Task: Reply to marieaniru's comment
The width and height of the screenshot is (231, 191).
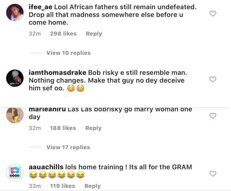Action: [93, 128]
